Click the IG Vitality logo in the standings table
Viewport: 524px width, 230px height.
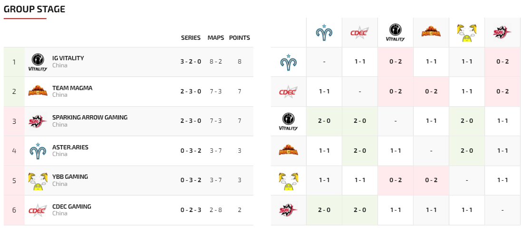tap(38, 62)
